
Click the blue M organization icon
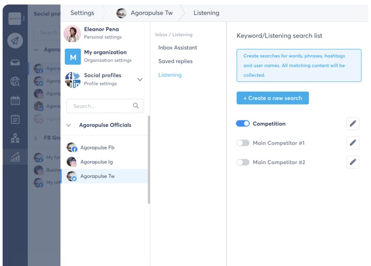tap(73, 57)
